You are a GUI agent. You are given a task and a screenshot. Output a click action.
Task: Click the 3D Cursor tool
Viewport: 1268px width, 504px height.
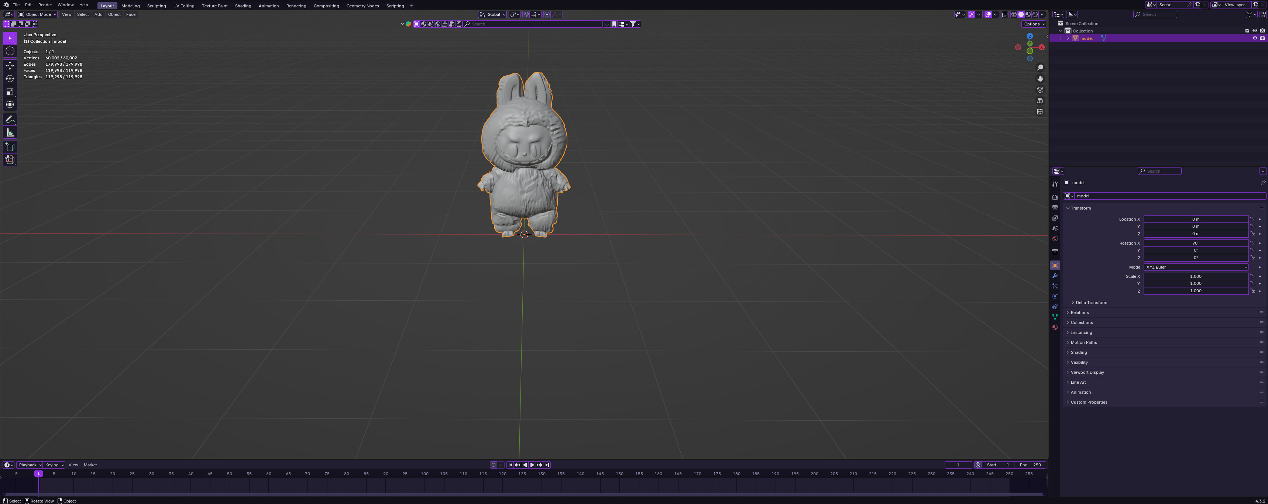10,51
